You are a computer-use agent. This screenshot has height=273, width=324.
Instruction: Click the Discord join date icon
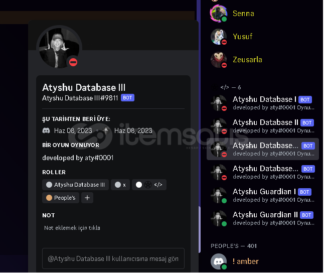click(x=46, y=130)
